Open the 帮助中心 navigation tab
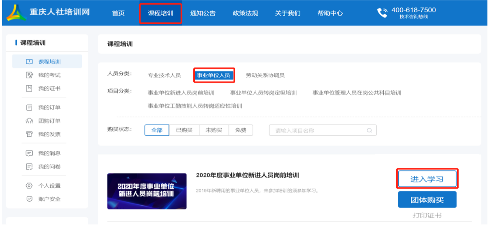 click(330, 13)
